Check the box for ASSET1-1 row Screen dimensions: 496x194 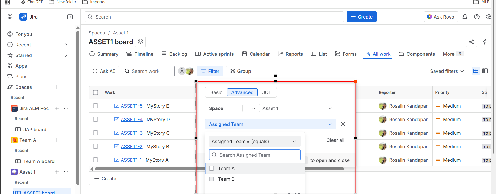click(95, 160)
